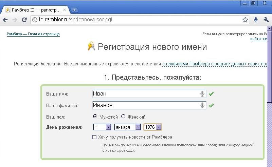
Task: Click the microphone icon in the Ваша фамилия field
Action: [202, 105]
